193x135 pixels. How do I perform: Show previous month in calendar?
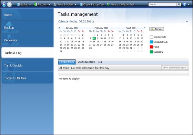[59, 28]
